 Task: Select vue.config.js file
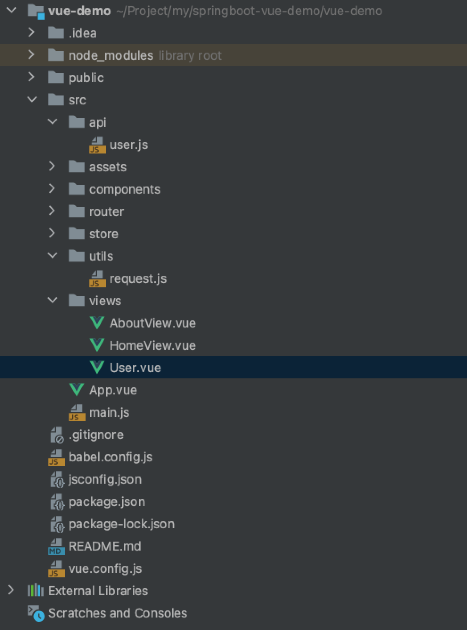[x=105, y=568]
